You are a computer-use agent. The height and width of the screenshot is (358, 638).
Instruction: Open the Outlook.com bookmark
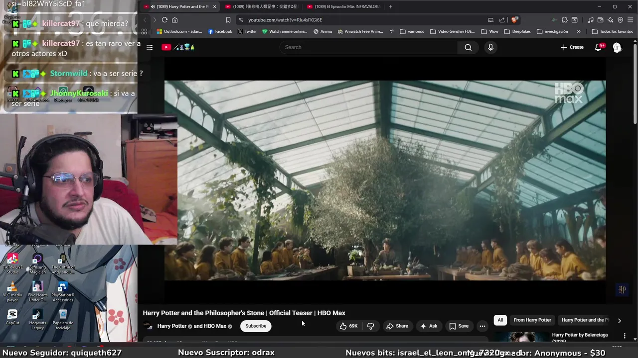(x=179, y=31)
